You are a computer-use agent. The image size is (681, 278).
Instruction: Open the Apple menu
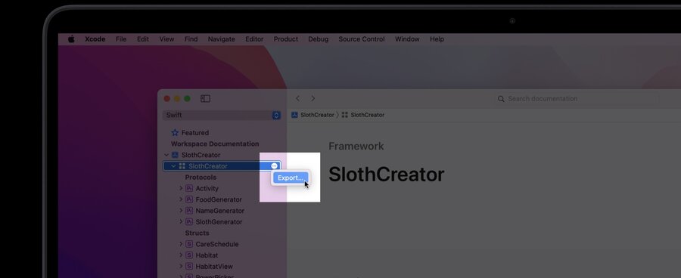coord(71,39)
